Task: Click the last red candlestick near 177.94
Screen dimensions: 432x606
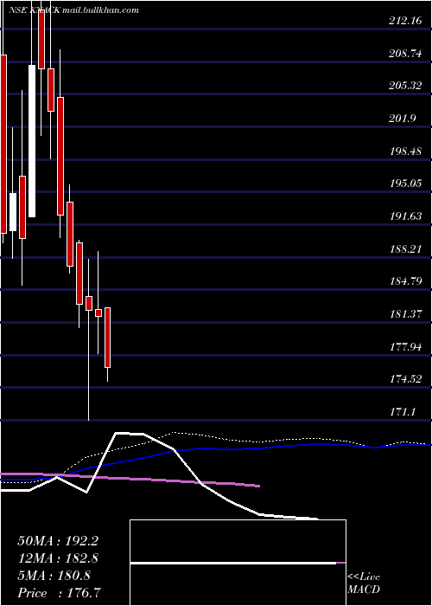Action: [x=108, y=338]
